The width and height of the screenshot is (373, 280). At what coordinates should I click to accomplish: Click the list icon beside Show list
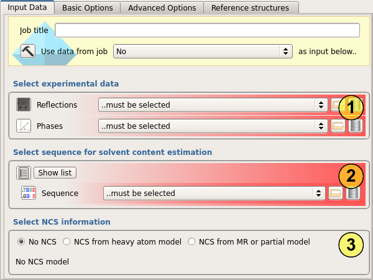[x=24, y=172]
